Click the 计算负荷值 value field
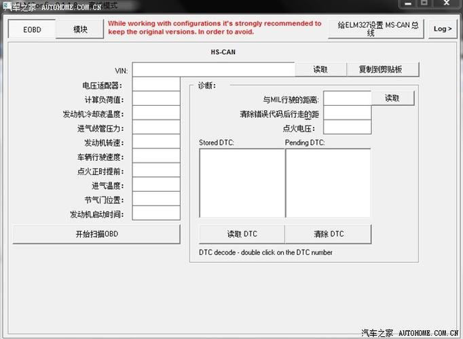 pyautogui.click(x=156, y=98)
